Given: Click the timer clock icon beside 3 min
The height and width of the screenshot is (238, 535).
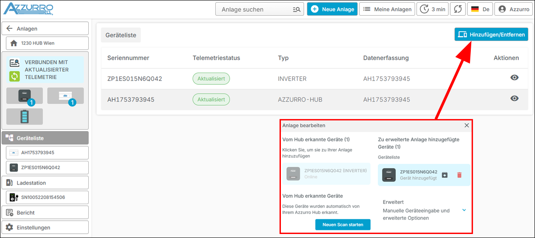Looking at the screenshot, I should 424,9.
